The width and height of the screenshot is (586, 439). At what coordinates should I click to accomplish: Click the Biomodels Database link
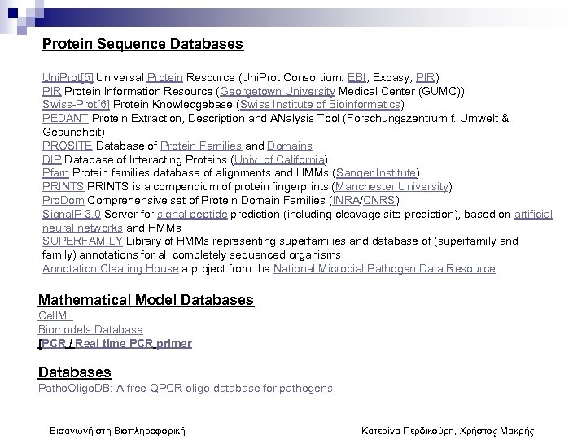tap(90, 329)
